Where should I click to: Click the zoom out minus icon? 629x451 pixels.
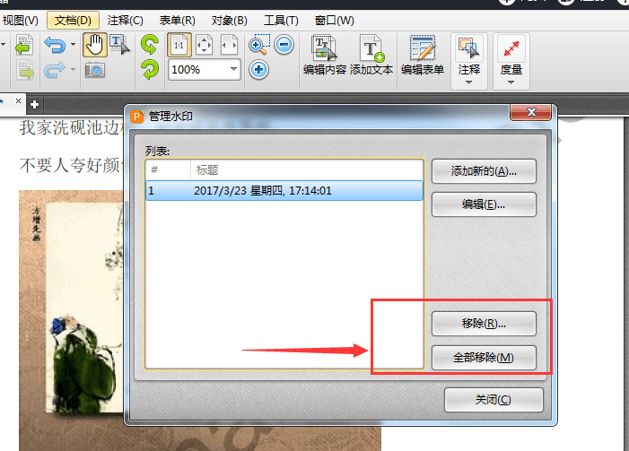(284, 45)
